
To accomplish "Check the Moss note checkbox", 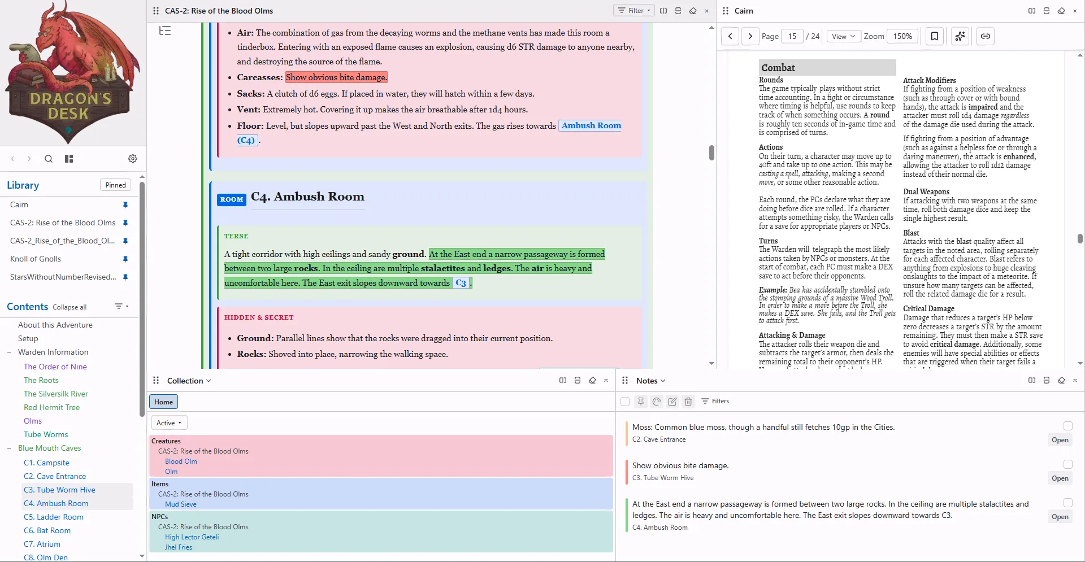I will [x=1068, y=426].
